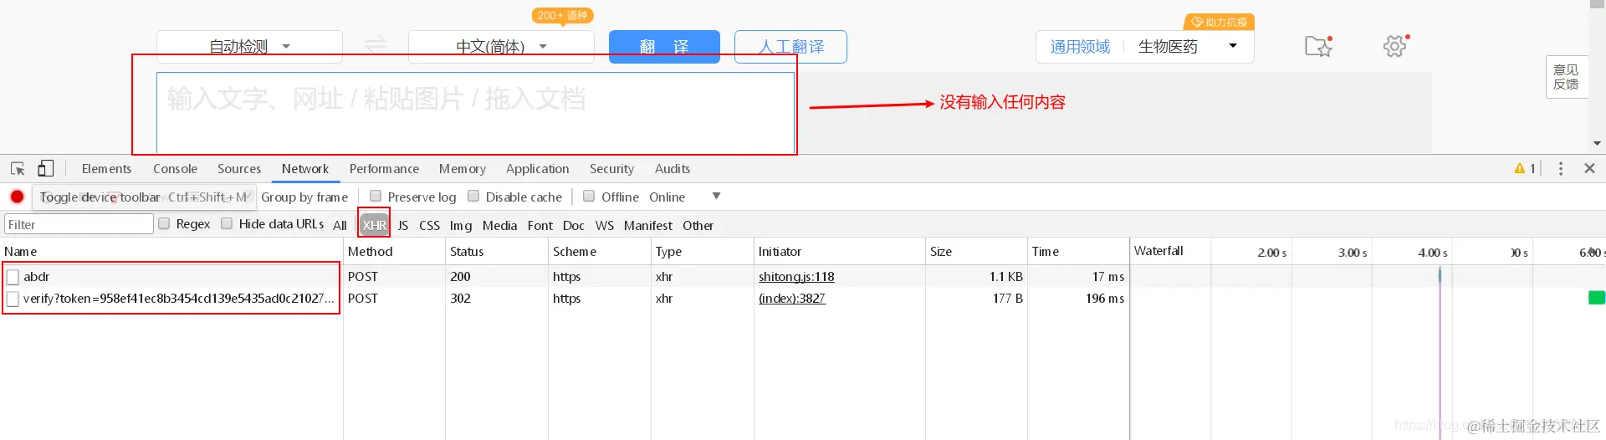Click the 助力抗疫 orange badge
Screen dimensions: 1606x440
(x=1220, y=22)
